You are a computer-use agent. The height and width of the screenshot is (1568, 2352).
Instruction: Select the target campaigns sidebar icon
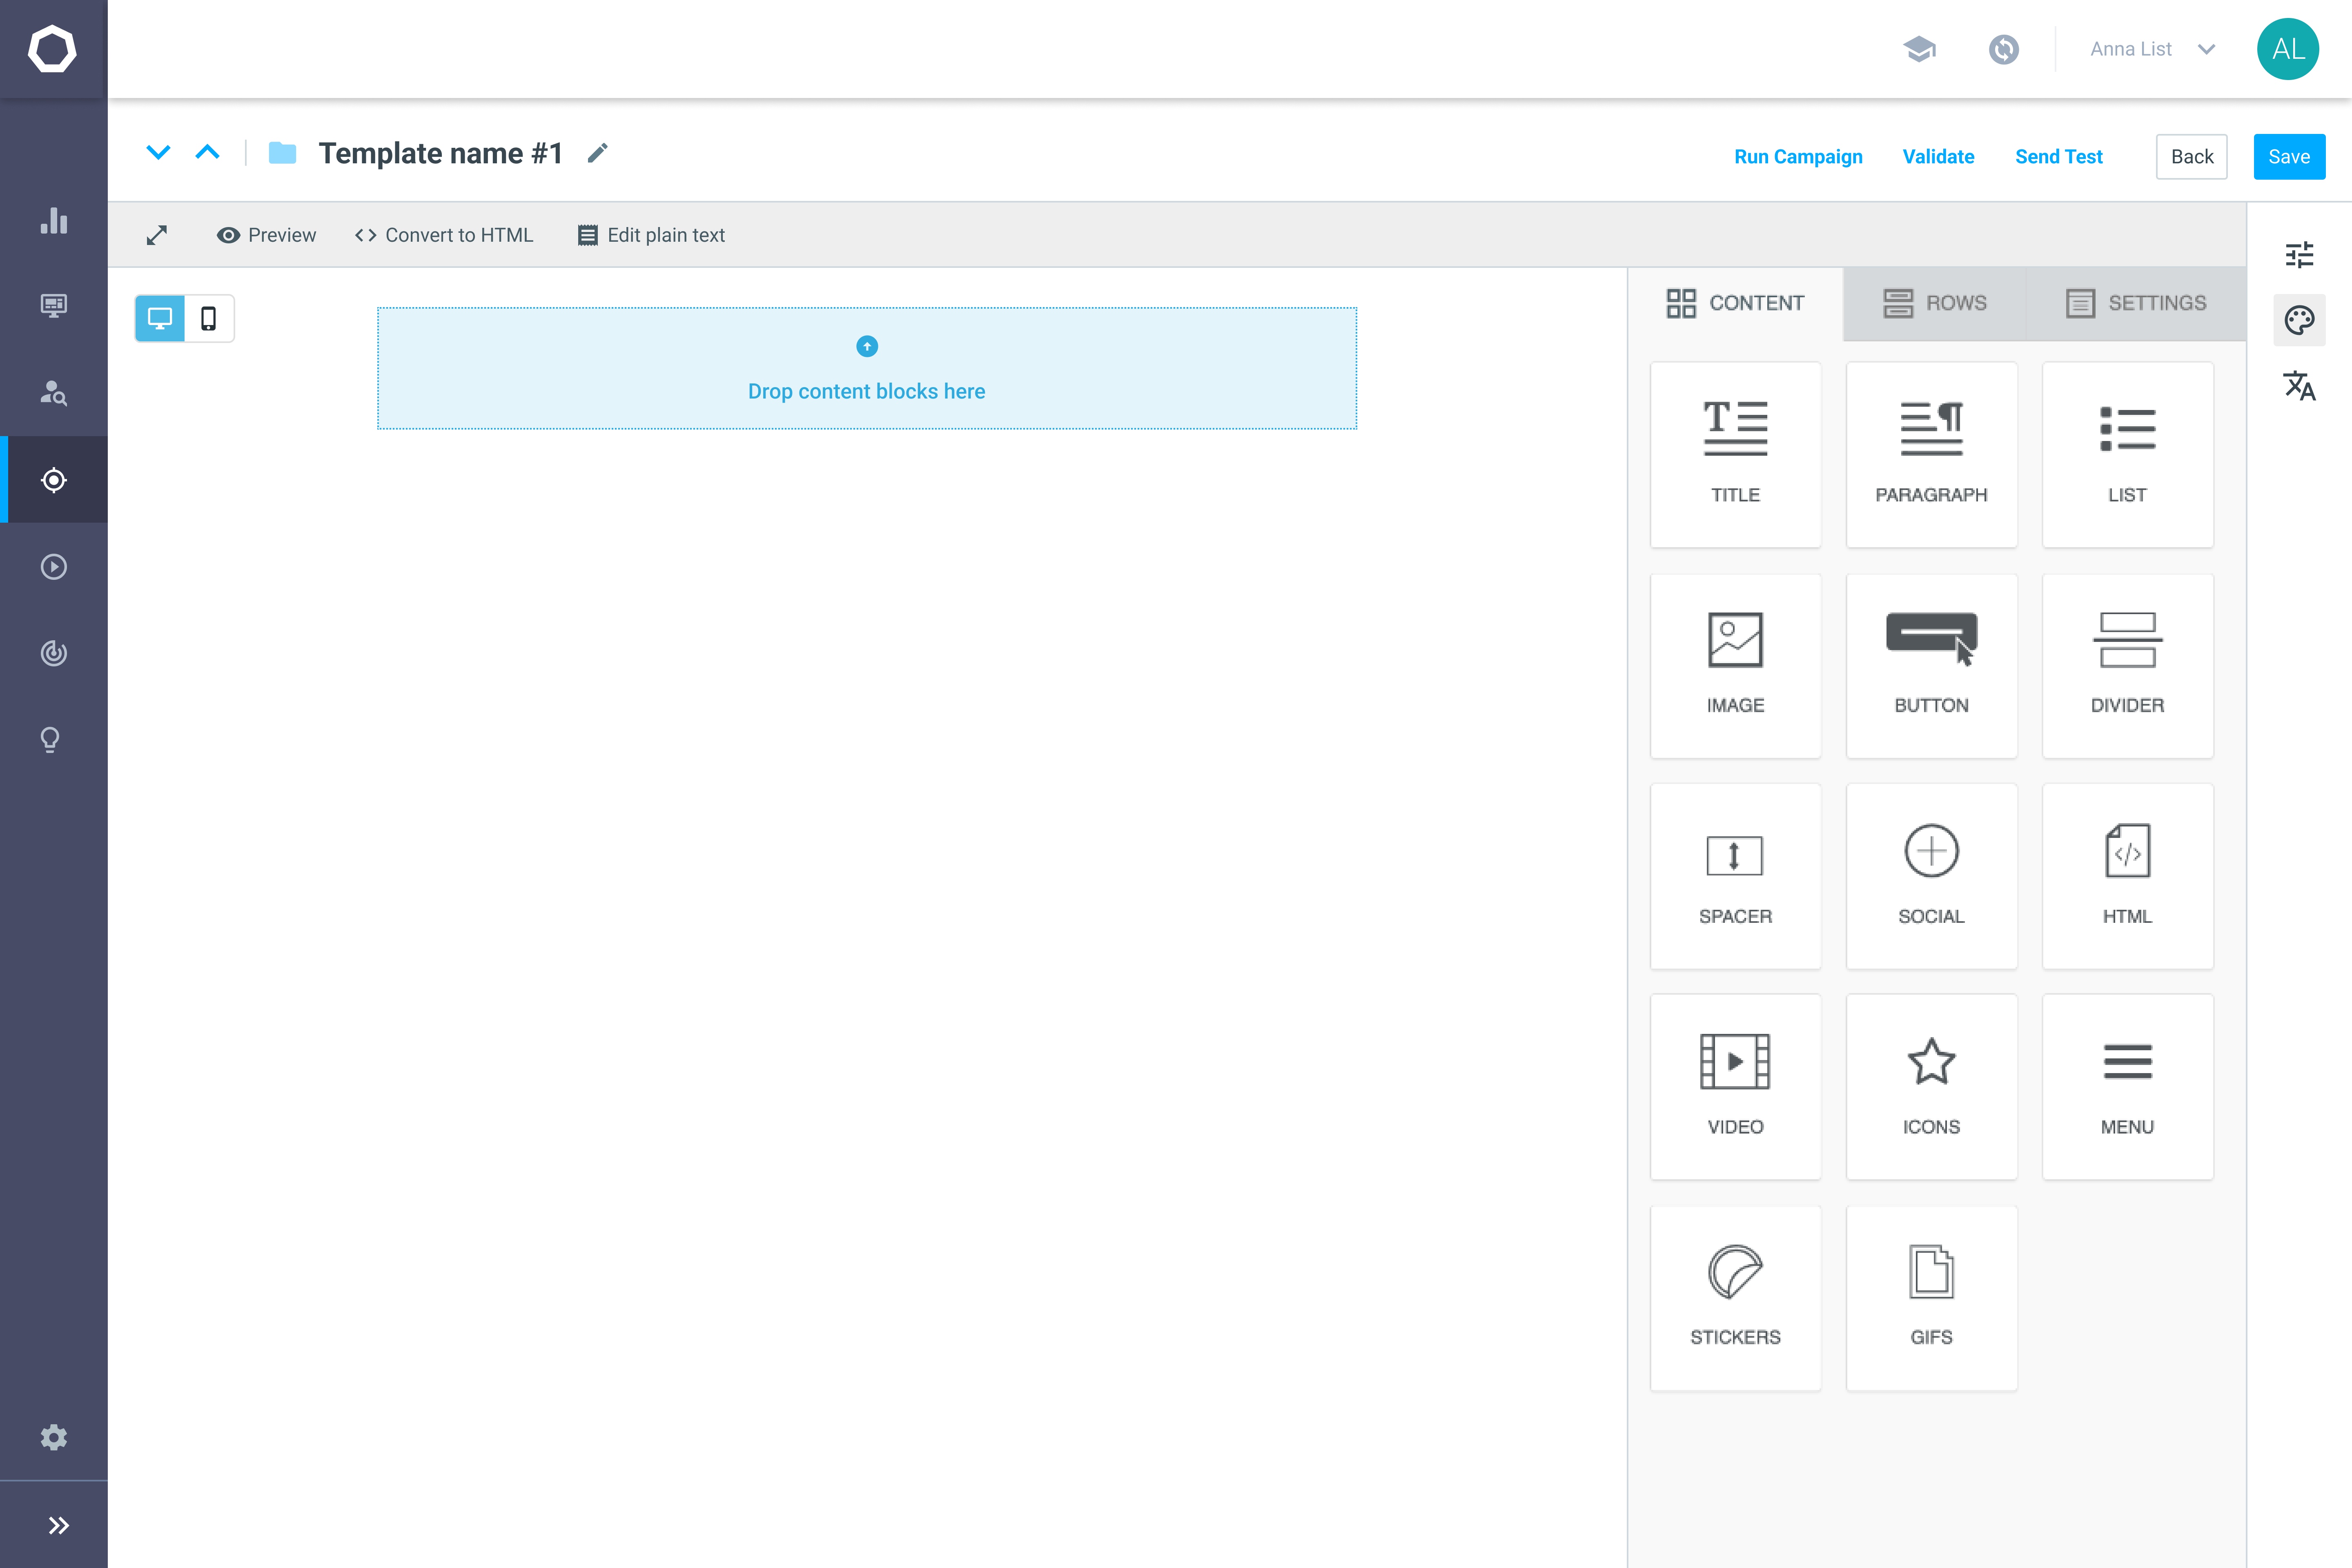(x=54, y=480)
